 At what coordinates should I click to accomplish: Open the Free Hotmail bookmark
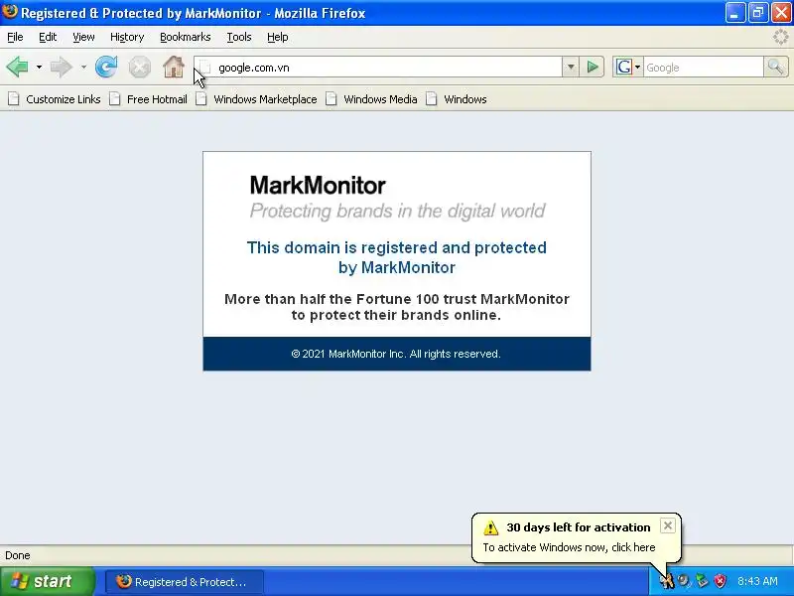tap(149, 99)
